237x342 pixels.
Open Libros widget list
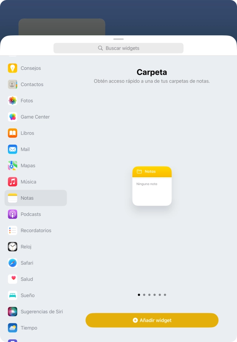coord(36,133)
